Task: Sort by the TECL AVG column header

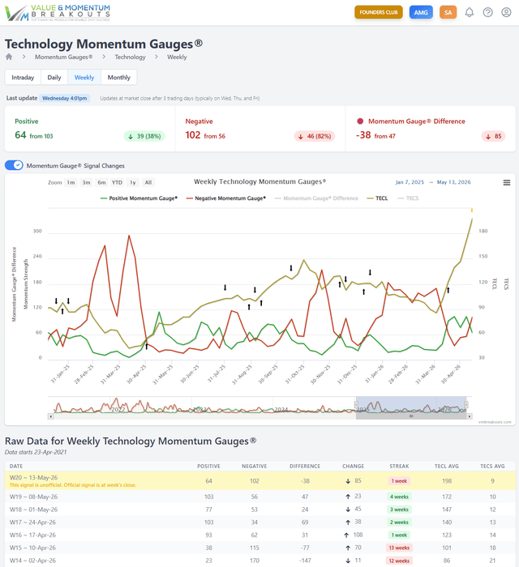Action: point(447,466)
